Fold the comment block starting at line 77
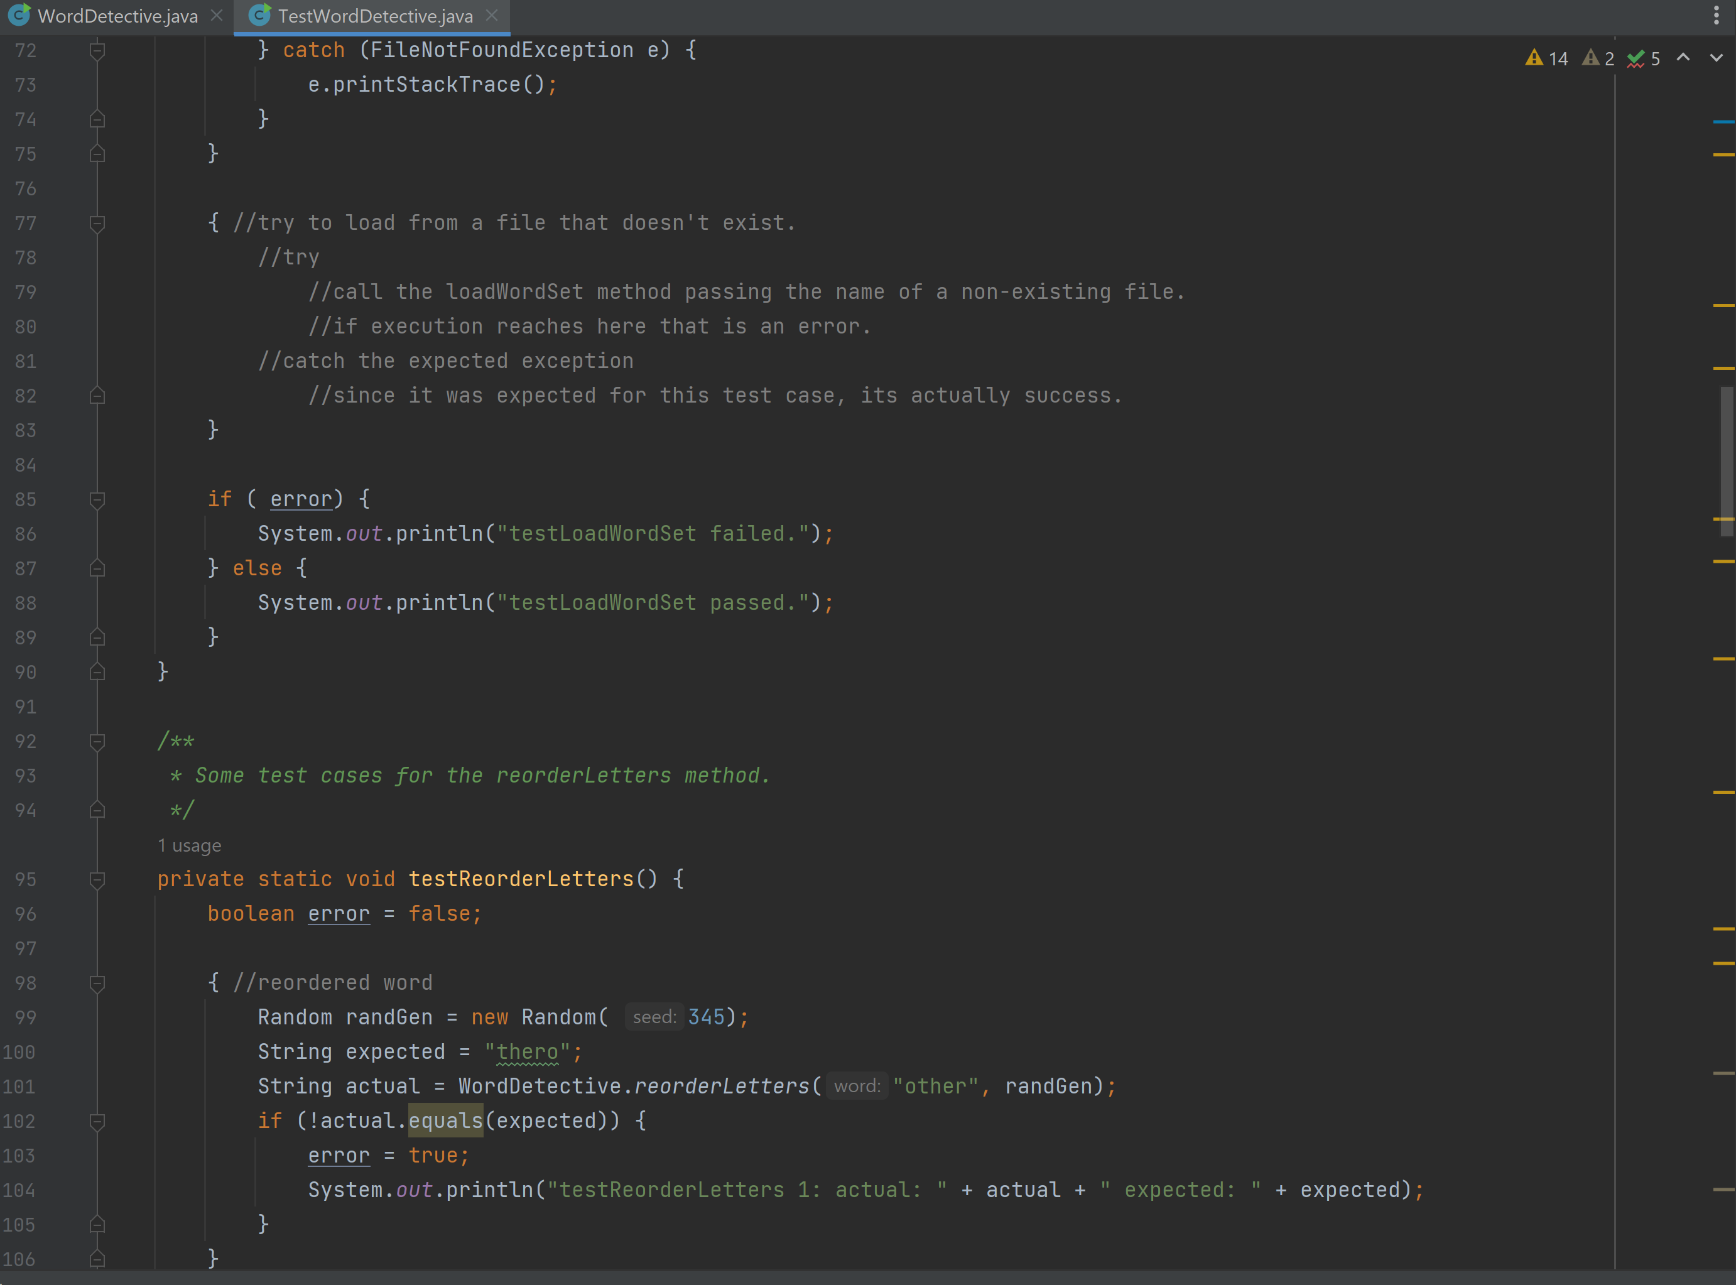The width and height of the screenshot is (1736, 1285). 97,223
